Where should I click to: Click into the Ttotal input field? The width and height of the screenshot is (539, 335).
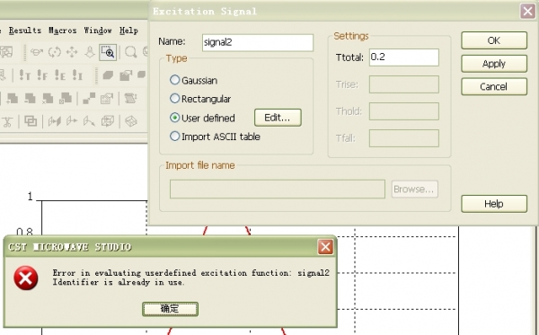[404, 57]
